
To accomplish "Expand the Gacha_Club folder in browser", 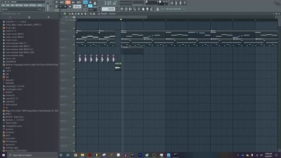I will tap(11, 58).
